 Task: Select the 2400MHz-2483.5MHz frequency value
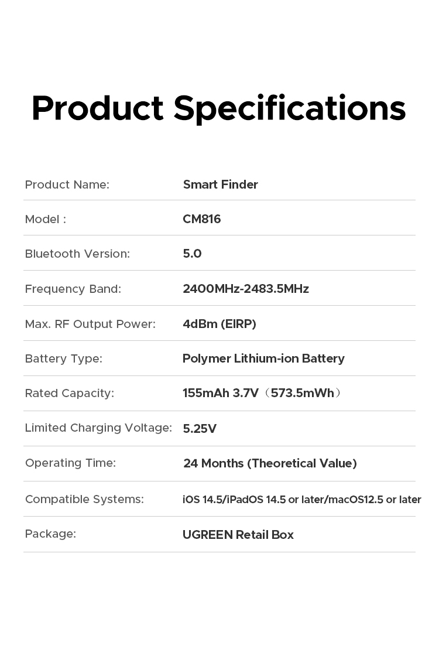(x=245, y=289)
